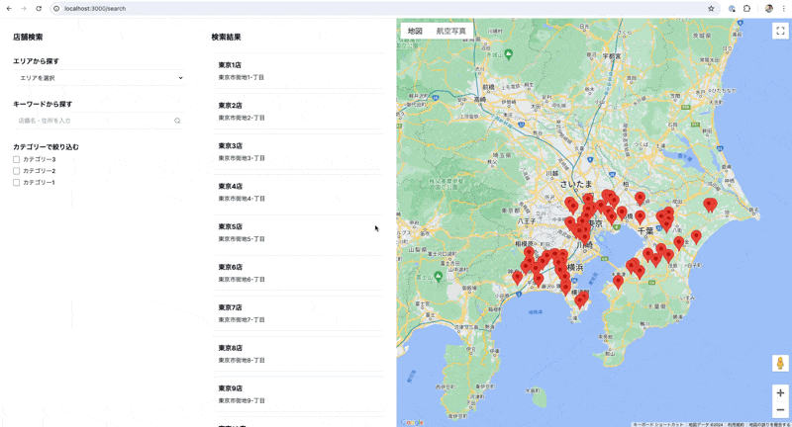Click the browser back arrow
The width and height of the screenshot is (792, 427).
9,8
